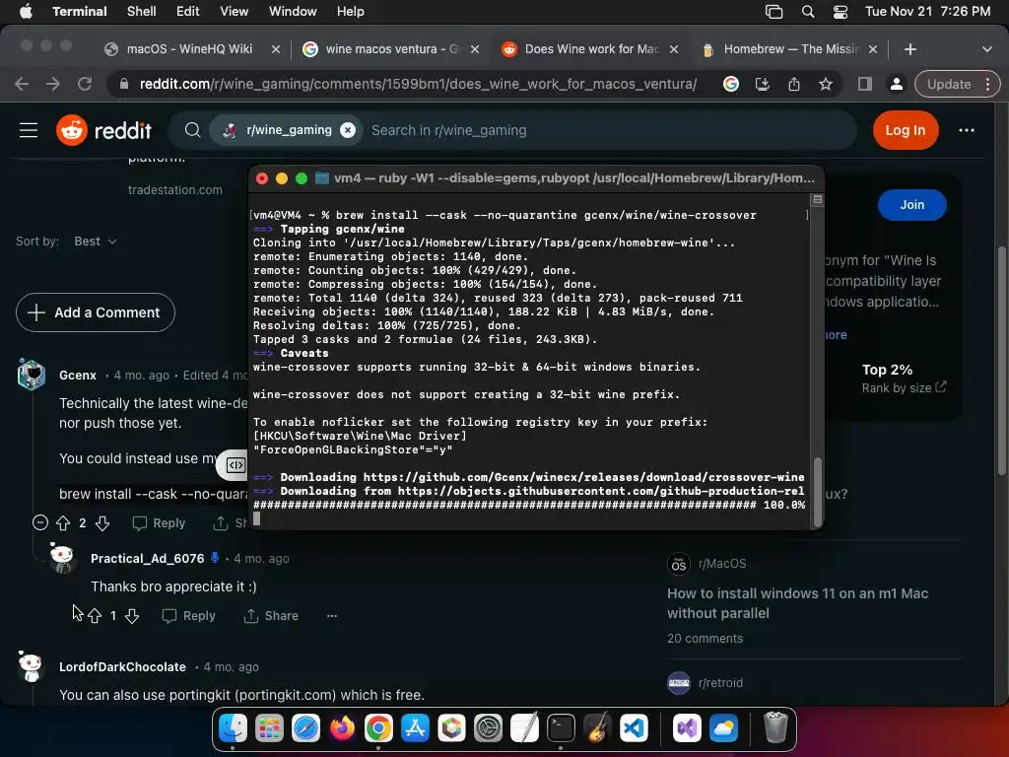Click Reddit page vertical scrollbar
Image resolution: width=1009 pixels, height=757 pixels.
[x=1002, y=361]
